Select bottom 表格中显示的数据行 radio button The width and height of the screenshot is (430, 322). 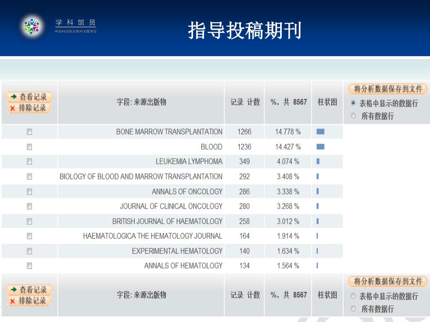[x=353, y=296]
